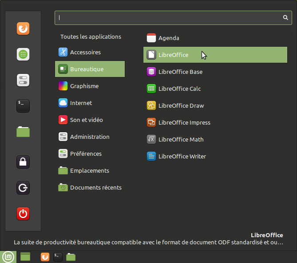297x263 pixels.
Task: Open the Emplacements category label
Action: [90, 170]
